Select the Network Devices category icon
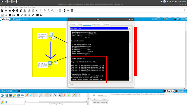This screenshot has width=187, height=105. (2, 95)
